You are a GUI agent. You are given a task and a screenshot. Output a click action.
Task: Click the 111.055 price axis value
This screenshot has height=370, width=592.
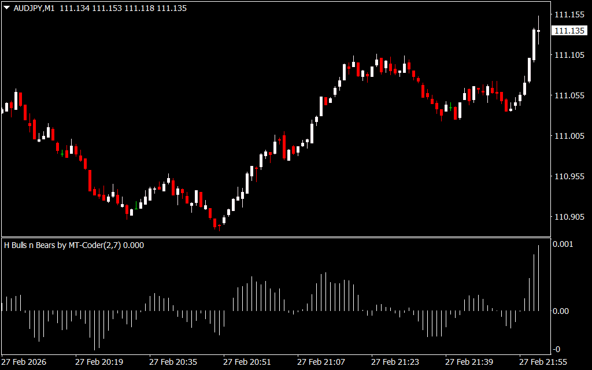[569, 95]
